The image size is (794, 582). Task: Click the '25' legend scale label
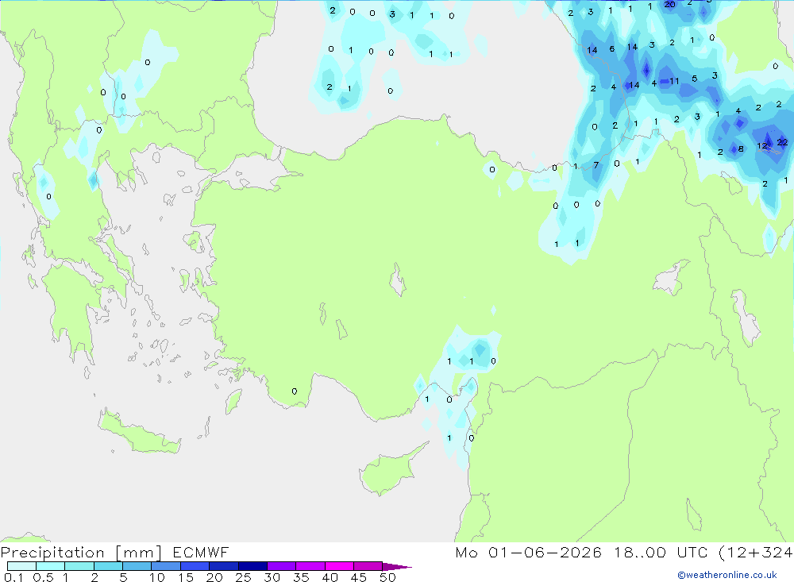pos(243,577)
